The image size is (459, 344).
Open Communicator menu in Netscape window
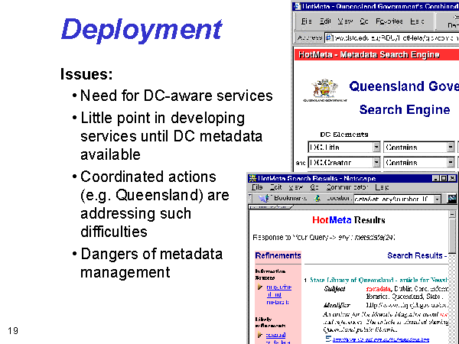pos(347,187)
